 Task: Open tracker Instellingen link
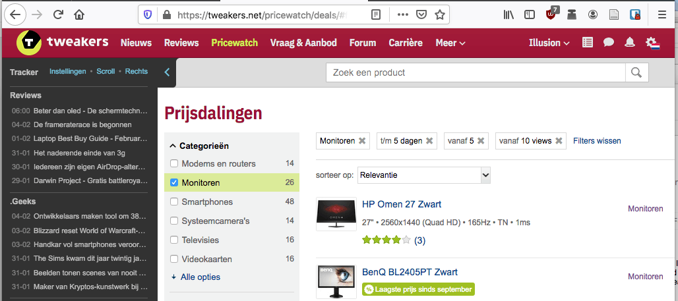tap(68, 71)
